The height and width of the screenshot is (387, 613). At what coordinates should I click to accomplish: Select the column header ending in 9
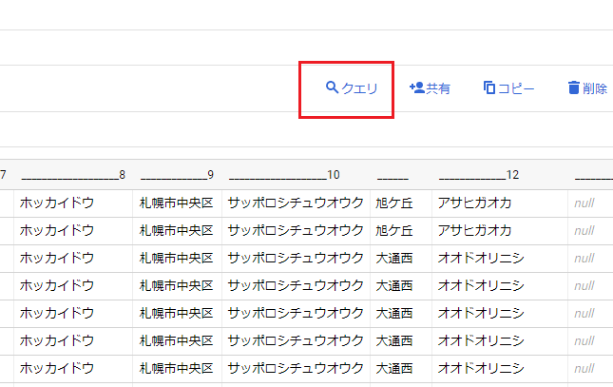177,174
